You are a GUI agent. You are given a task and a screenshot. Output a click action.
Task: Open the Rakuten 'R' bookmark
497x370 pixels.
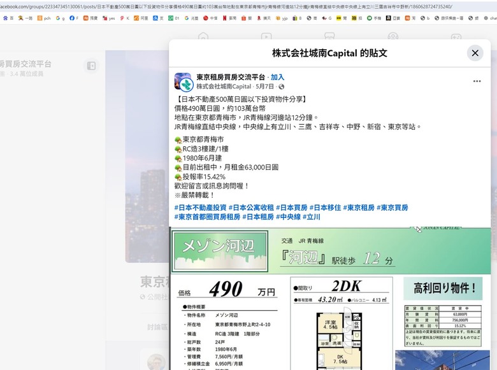click(x=264, y=18)
